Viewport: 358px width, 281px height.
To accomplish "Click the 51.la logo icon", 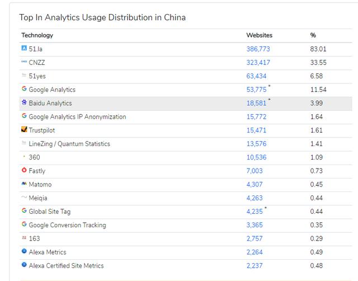I will (24, 48).
